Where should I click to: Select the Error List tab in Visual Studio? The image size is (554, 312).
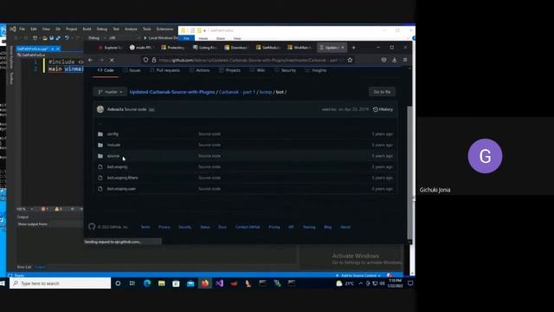(24, 267)
